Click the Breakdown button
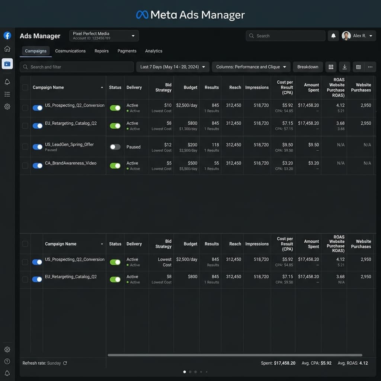Image resolution: width=381 pixels, height=381 pixels. (308, 67)
